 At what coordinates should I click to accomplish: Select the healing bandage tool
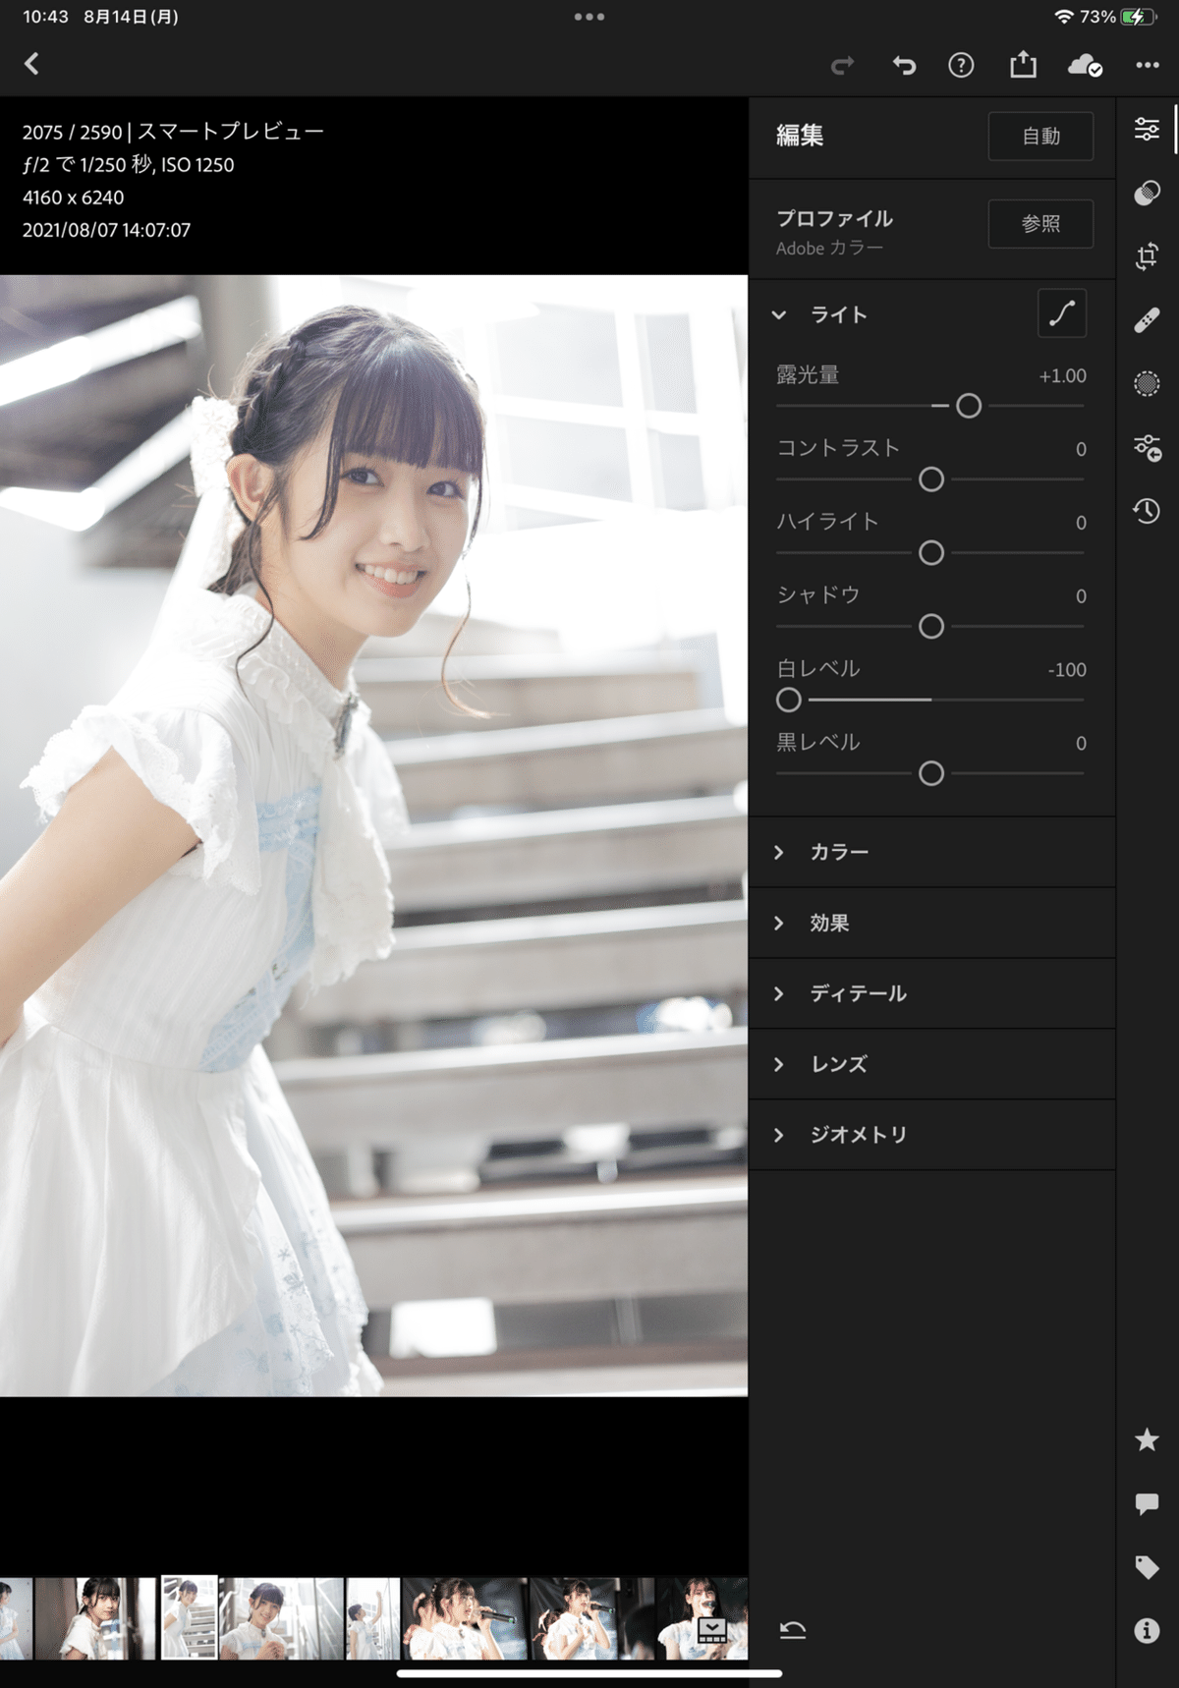click(1147, 320)
